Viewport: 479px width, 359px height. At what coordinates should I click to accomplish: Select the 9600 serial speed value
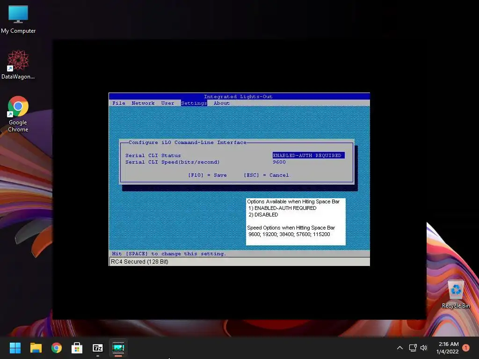tap(279, 162)
